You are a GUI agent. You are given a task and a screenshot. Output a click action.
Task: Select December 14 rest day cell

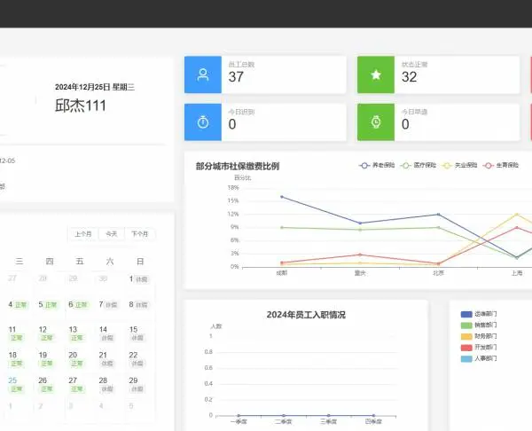(107, 334)
